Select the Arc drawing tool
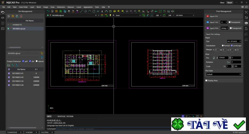The height and width of the screenshot is (134, 249). tap(90, 11)
